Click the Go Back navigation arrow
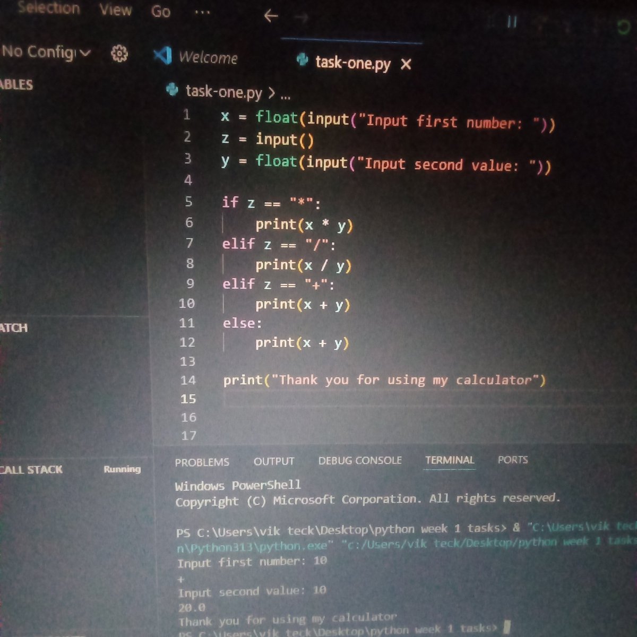The image size is (637, 637). (270, 16)
